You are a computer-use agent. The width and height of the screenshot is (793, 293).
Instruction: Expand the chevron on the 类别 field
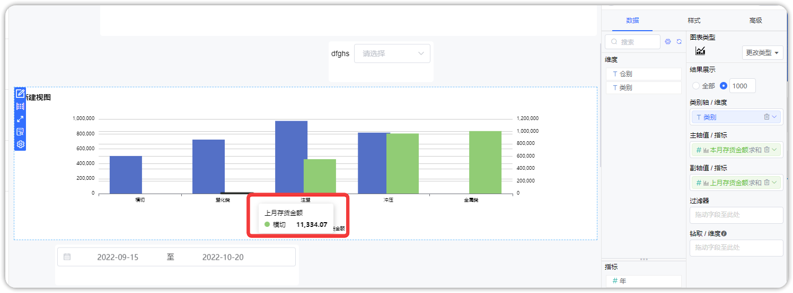pos(775,117)
